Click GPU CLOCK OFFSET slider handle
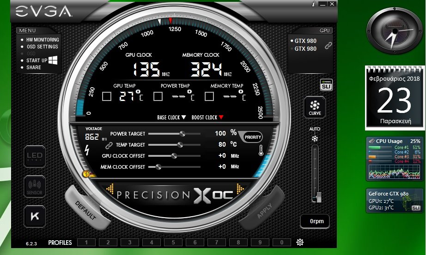 [174, 156]
